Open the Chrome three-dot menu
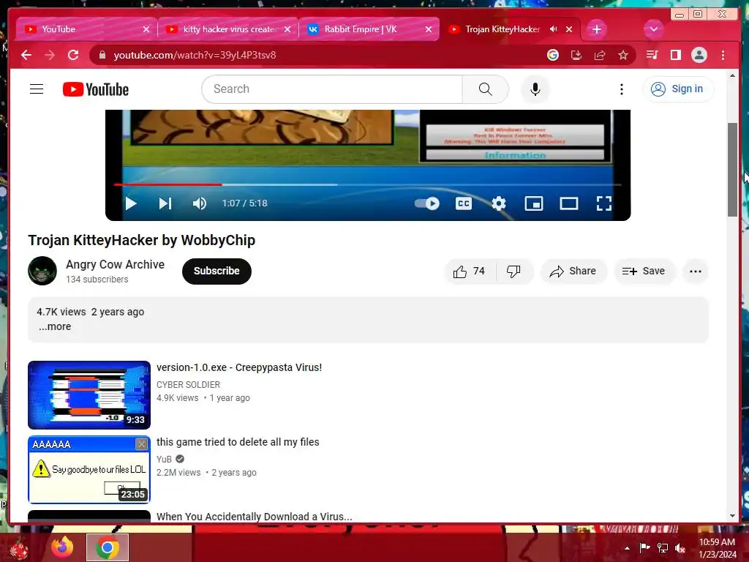The image size is (749, 562). tap(723, 55)
